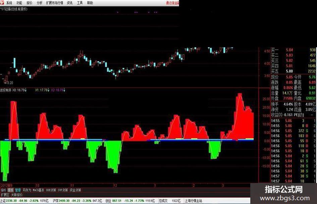The image size is (317, 204).
Task: Click the 另存为 button
Action: pos(27,190)
